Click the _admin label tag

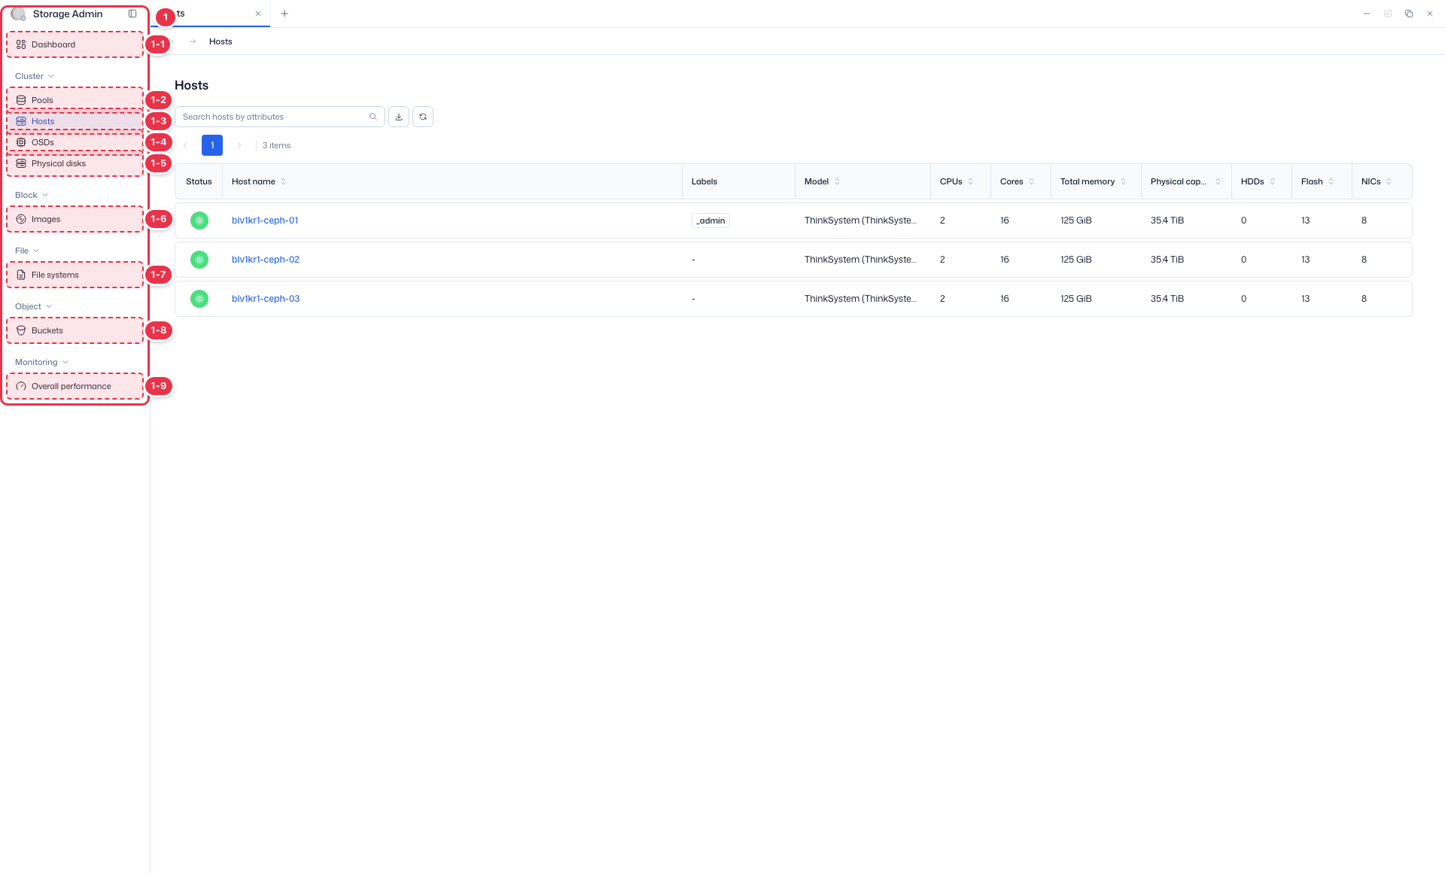(710, 221)
